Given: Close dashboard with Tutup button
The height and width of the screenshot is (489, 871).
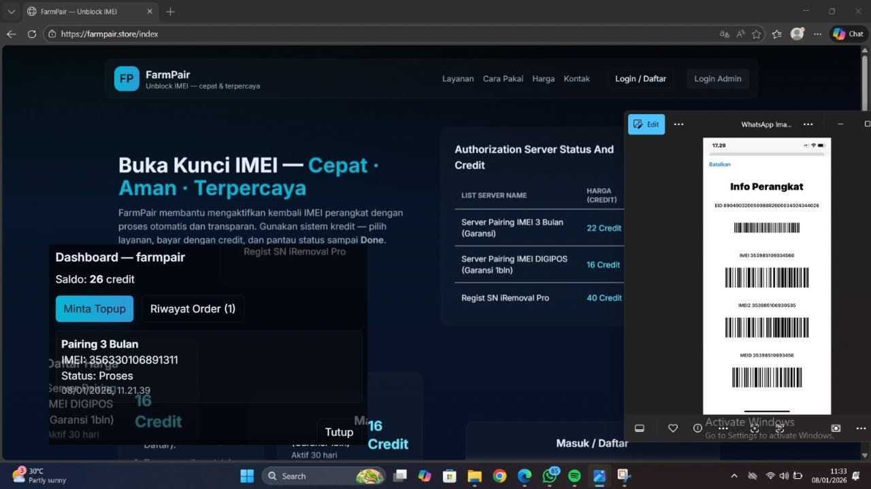Looking at the screenshot, I should pyautogui.click(x=339, y=432).
